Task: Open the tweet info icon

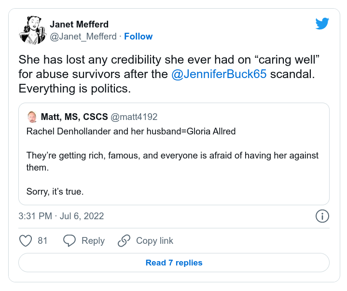Action: coord(322,216)
